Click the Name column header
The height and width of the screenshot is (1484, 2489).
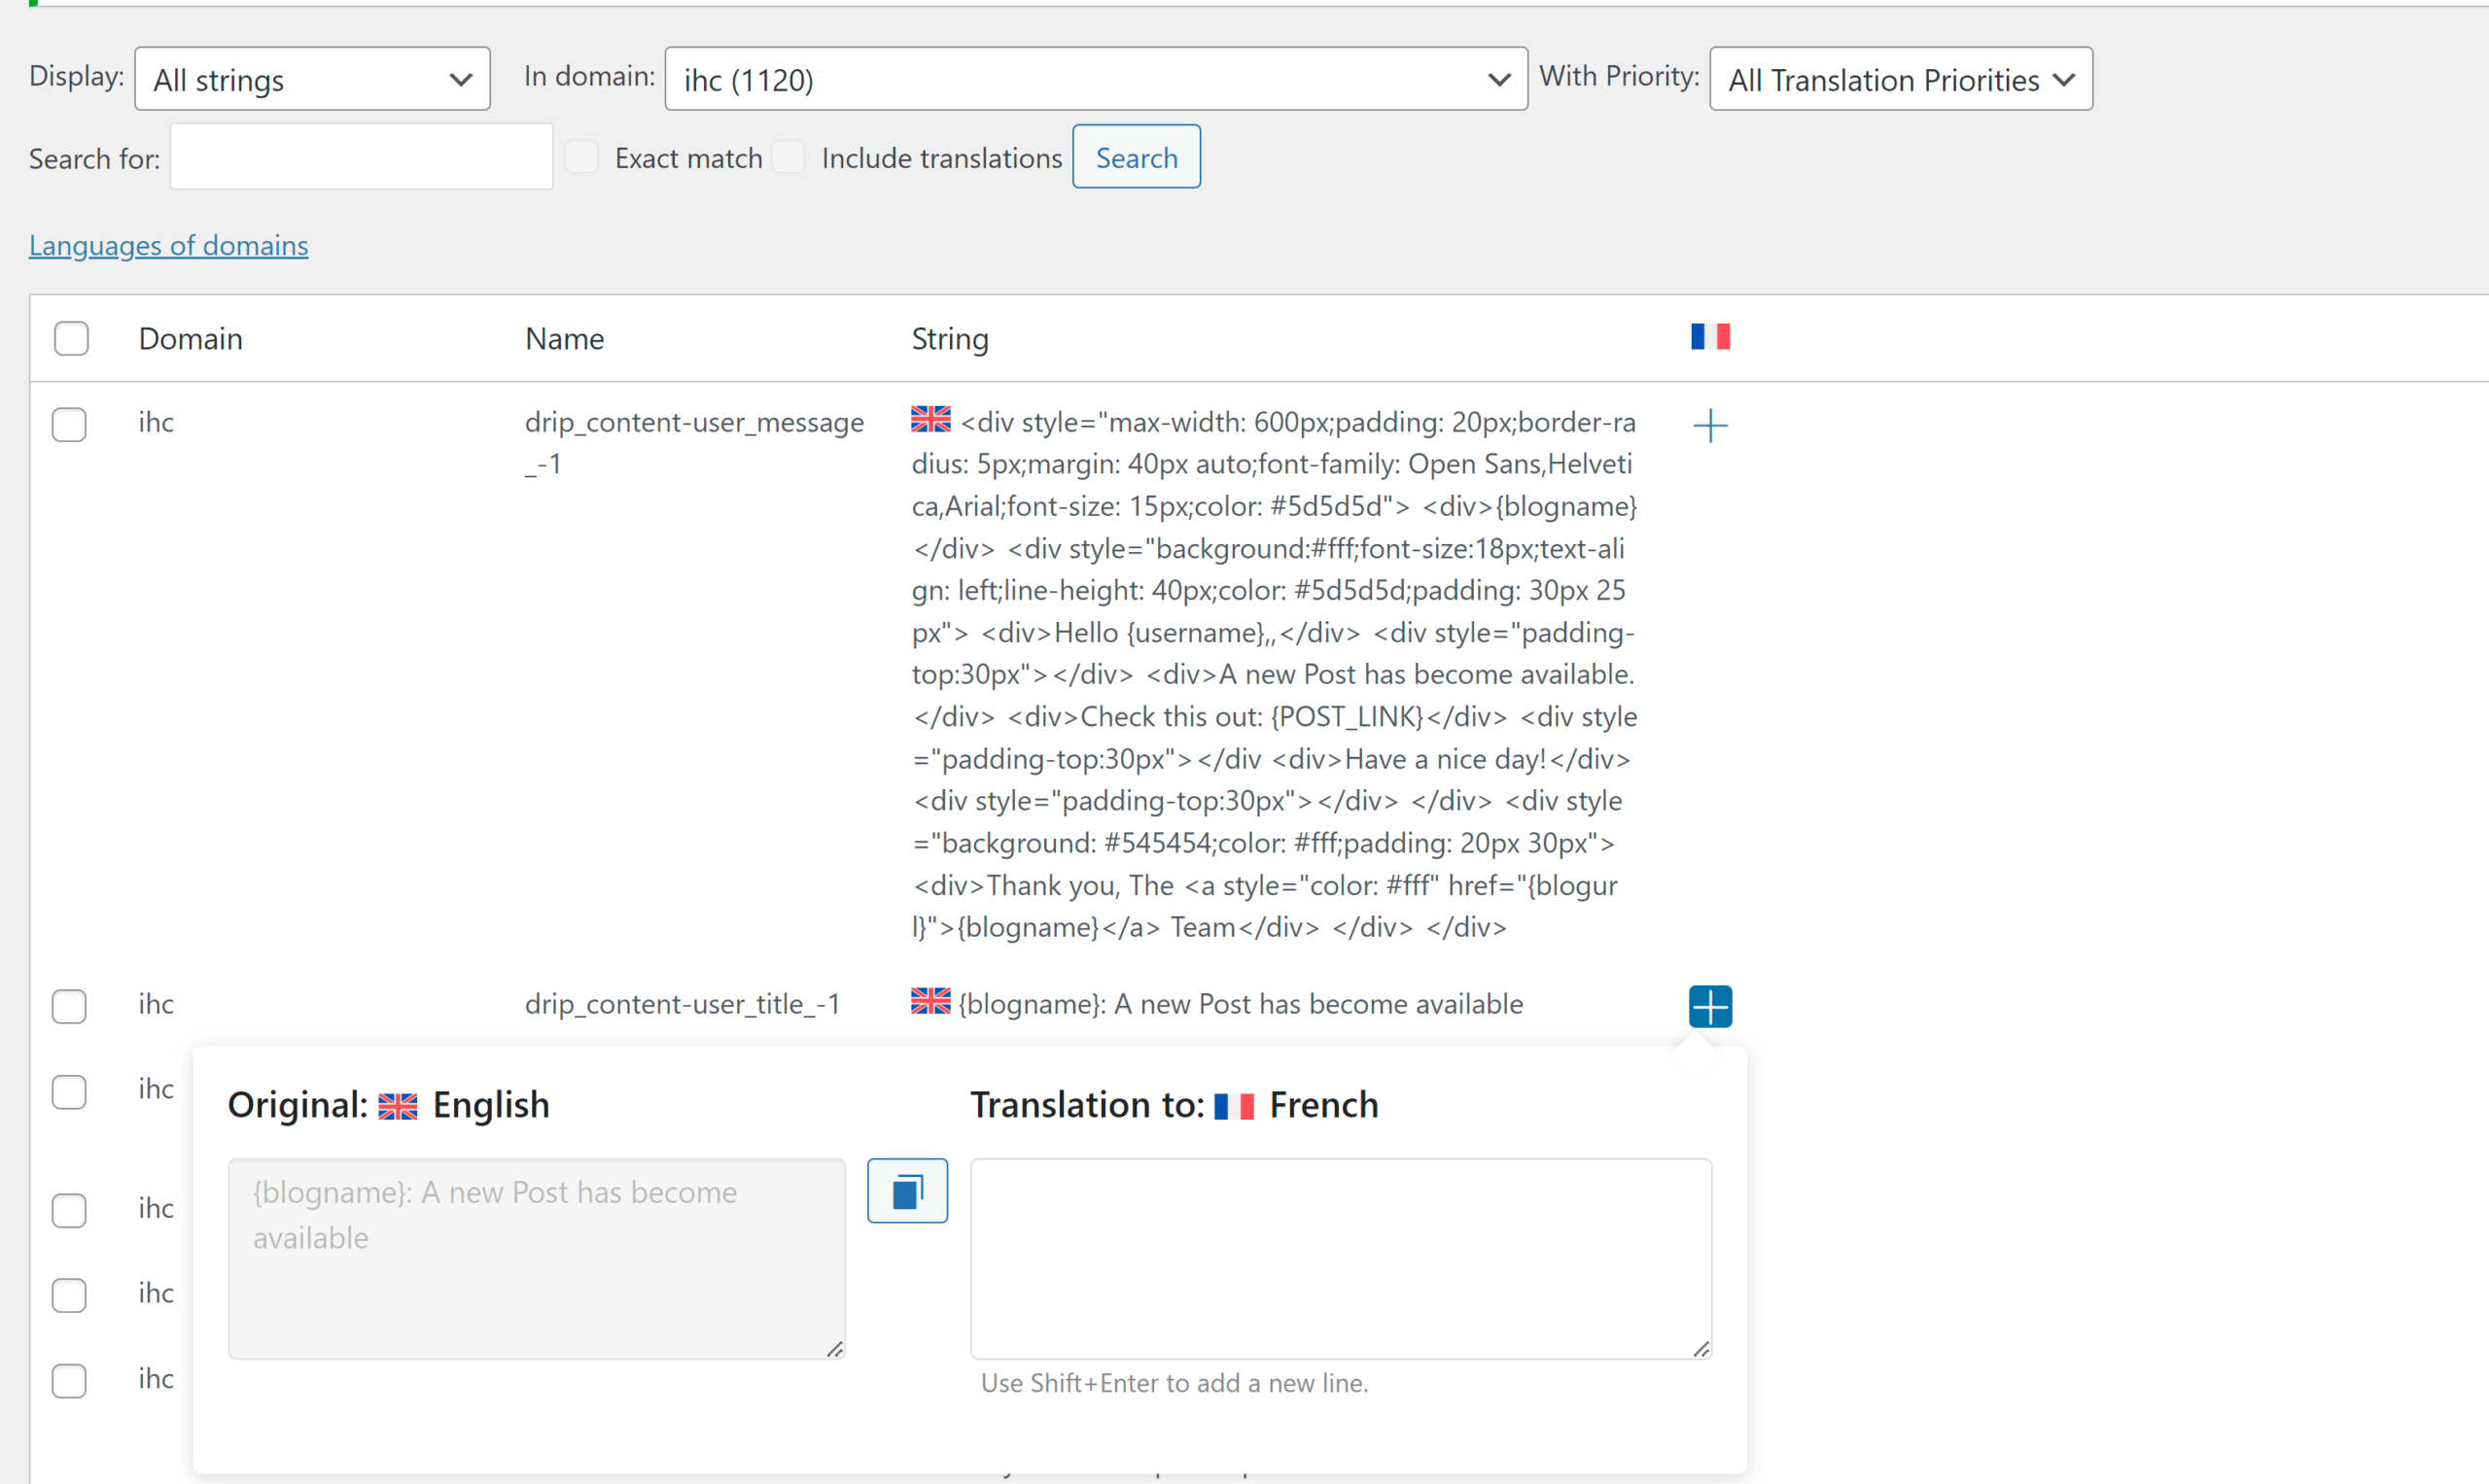pyautogui.click(x=565, y=340)
